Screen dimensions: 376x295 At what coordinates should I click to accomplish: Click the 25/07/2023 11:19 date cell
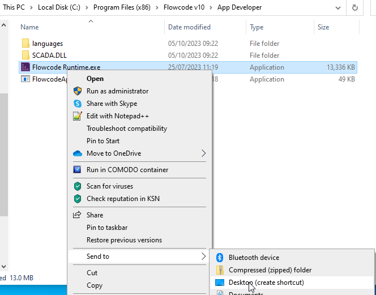pos(193,67)
